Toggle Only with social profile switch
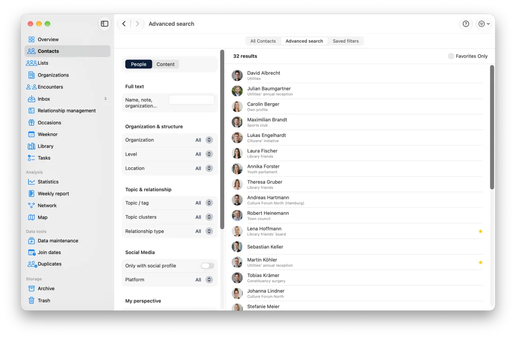 click(207, 266)
